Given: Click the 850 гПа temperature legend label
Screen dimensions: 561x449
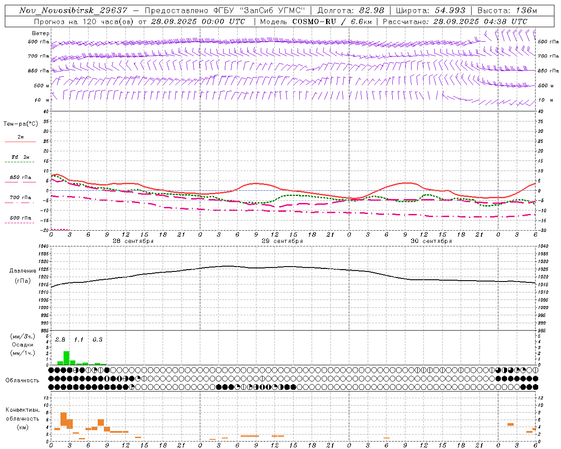Looking at the screenshot, I should tap(21, 178).
